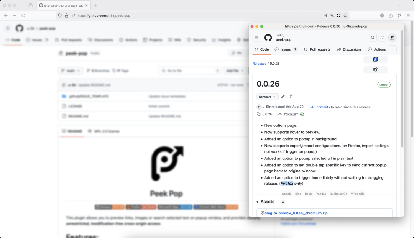Click the blue link-copy icon button above release

(x=375, y=59)
